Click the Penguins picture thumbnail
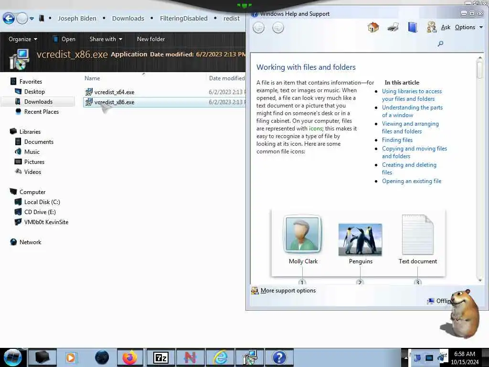Screen dimensions: 489x367 click(360, 239)
